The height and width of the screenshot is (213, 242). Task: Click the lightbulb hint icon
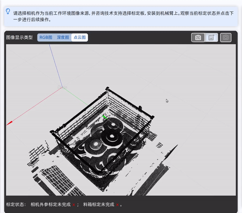tap(8, 12)
